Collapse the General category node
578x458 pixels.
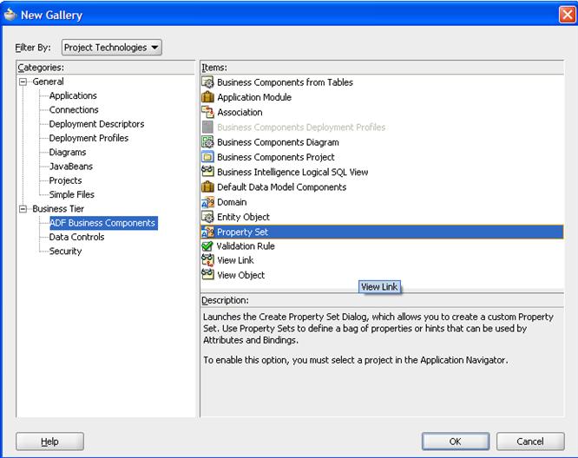point(23,82)
